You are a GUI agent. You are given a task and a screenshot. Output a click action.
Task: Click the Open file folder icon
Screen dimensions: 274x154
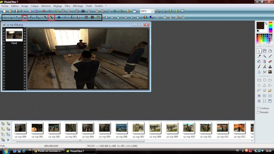(x=10, y=11)
